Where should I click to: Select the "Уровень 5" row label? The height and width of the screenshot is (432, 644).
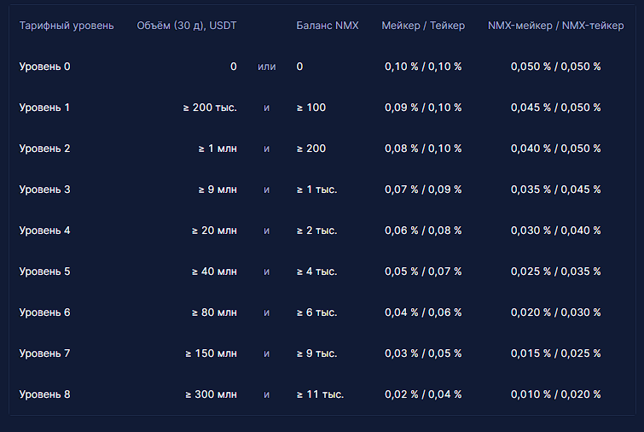point(44,271)
